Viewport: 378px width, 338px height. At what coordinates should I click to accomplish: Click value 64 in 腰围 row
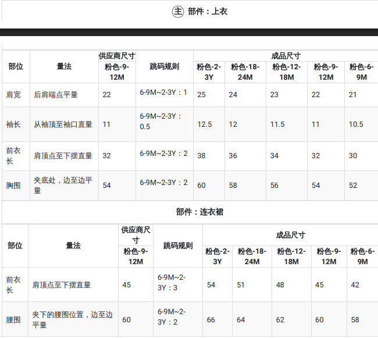[x=241, y=320]
